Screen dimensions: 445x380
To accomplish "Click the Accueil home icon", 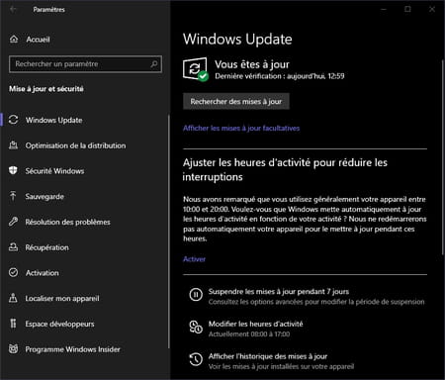I will [14, 40].
